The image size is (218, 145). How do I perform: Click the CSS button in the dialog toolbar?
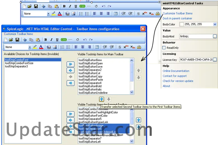pos(64,40)
